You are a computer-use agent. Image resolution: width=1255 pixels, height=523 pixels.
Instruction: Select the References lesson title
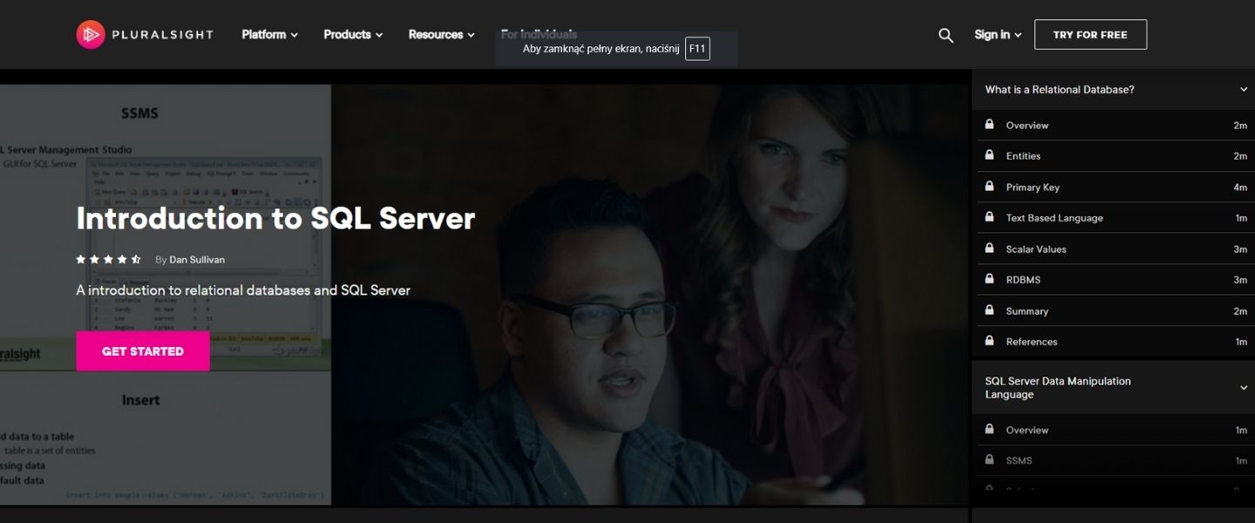point(1032,342)
